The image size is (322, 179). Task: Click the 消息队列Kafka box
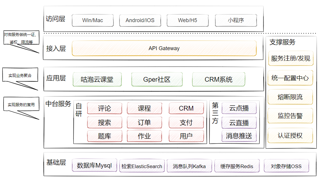[189, 166]
